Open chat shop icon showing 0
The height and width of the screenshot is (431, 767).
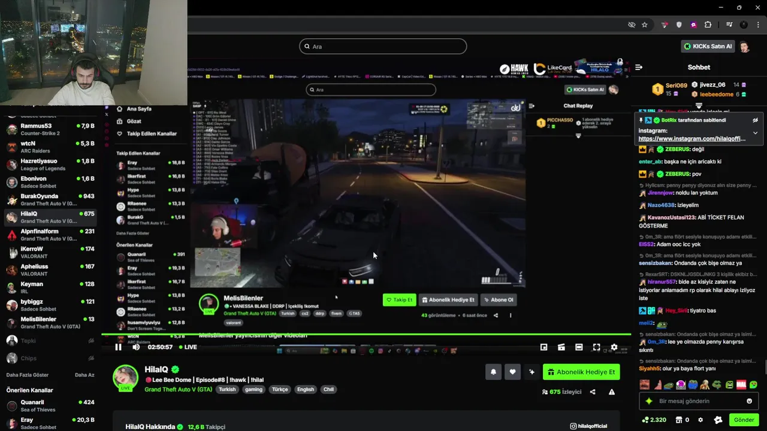pyautogui.click(x=683, y=420)
